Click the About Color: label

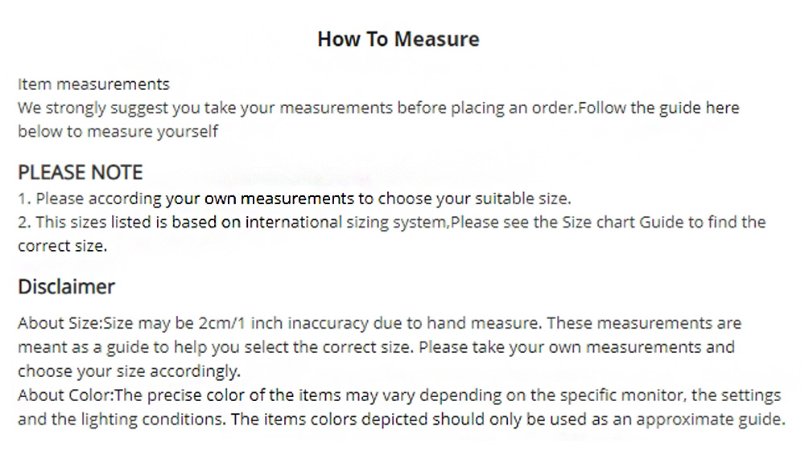(x=66, y=395)
